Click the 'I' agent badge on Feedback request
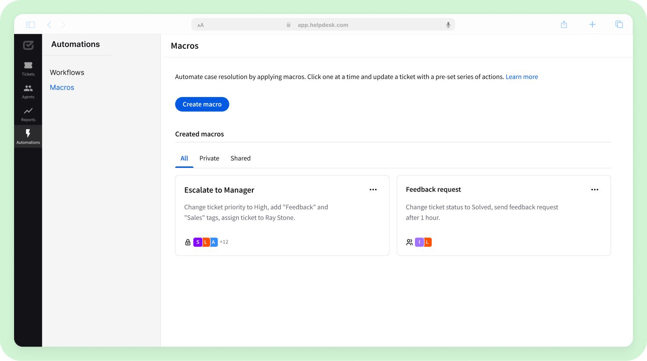The height and width of the screenshot is (361, 647). (x=420, y=242)
